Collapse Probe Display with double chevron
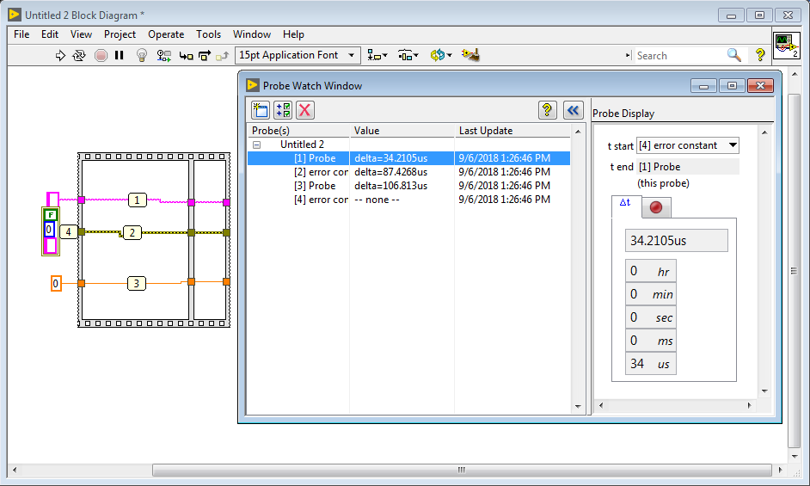Image resolution: width=810 pixels, height=486 pixels. pyautogui.click(x=573, y=110)
